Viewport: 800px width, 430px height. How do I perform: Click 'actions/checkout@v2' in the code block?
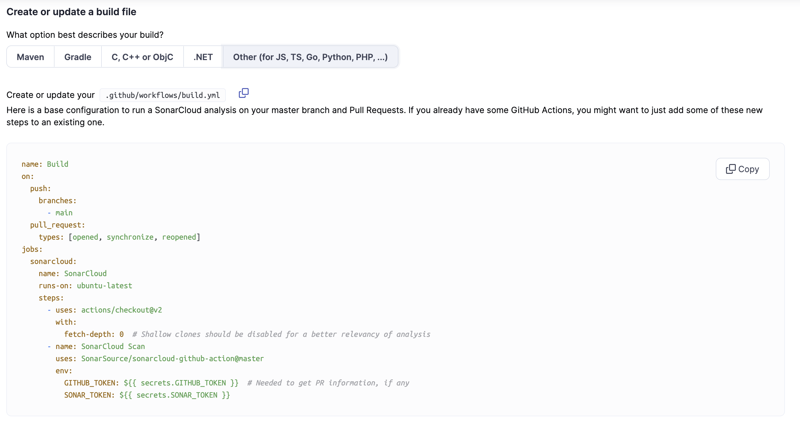click(x=121, y=310)
